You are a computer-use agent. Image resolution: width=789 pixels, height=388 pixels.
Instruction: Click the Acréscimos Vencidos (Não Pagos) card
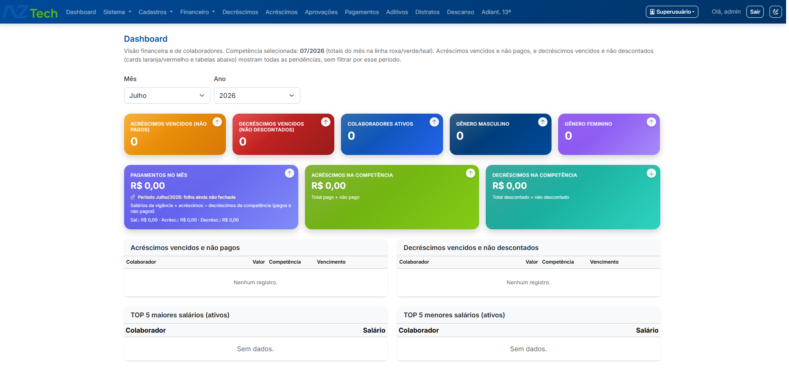pos(175,134)
